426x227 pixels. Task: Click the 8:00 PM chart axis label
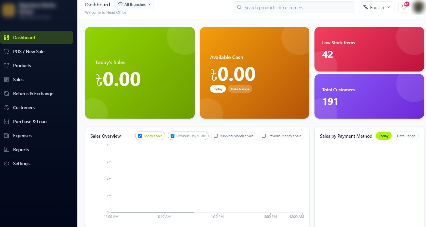coord(270,217)
